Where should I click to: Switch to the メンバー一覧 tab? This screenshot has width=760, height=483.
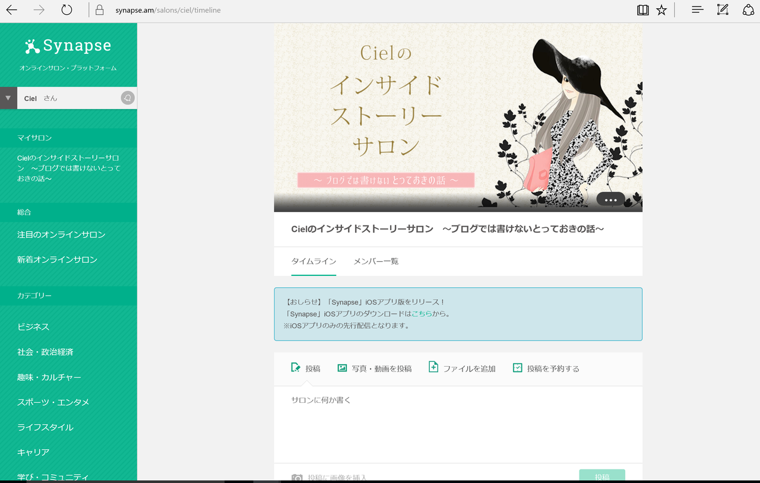(x=376, y=261)
